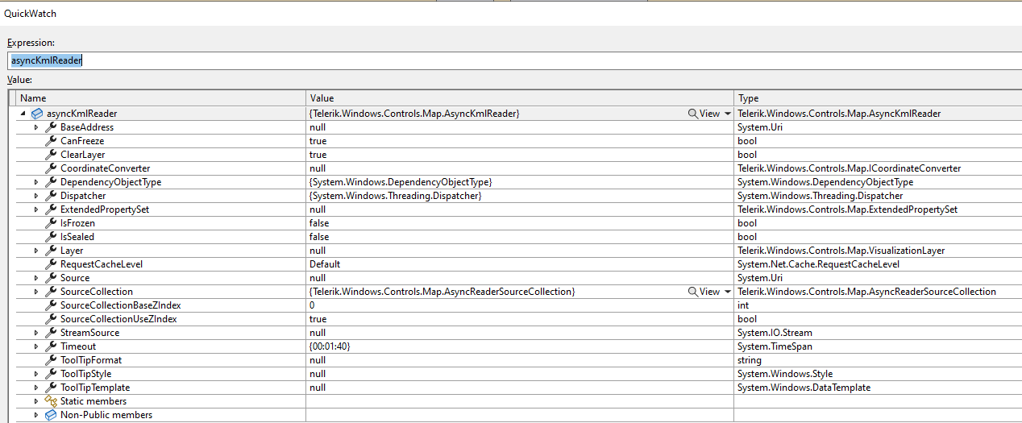Click the Expression input field

(513, 60)
